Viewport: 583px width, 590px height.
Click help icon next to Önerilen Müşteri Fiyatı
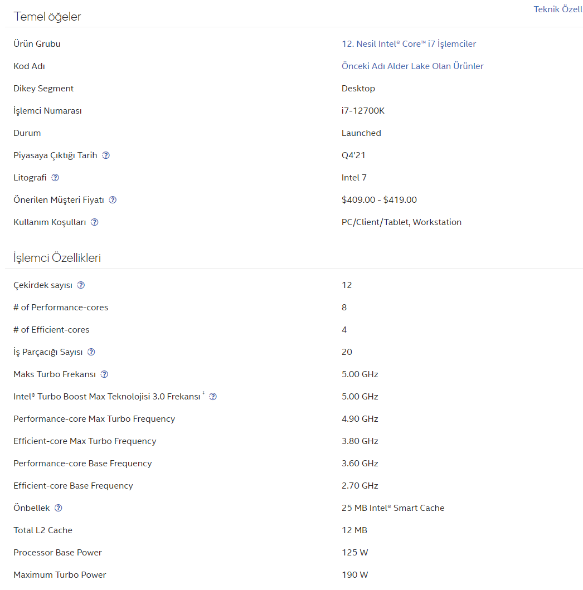(x=113, y=200)
